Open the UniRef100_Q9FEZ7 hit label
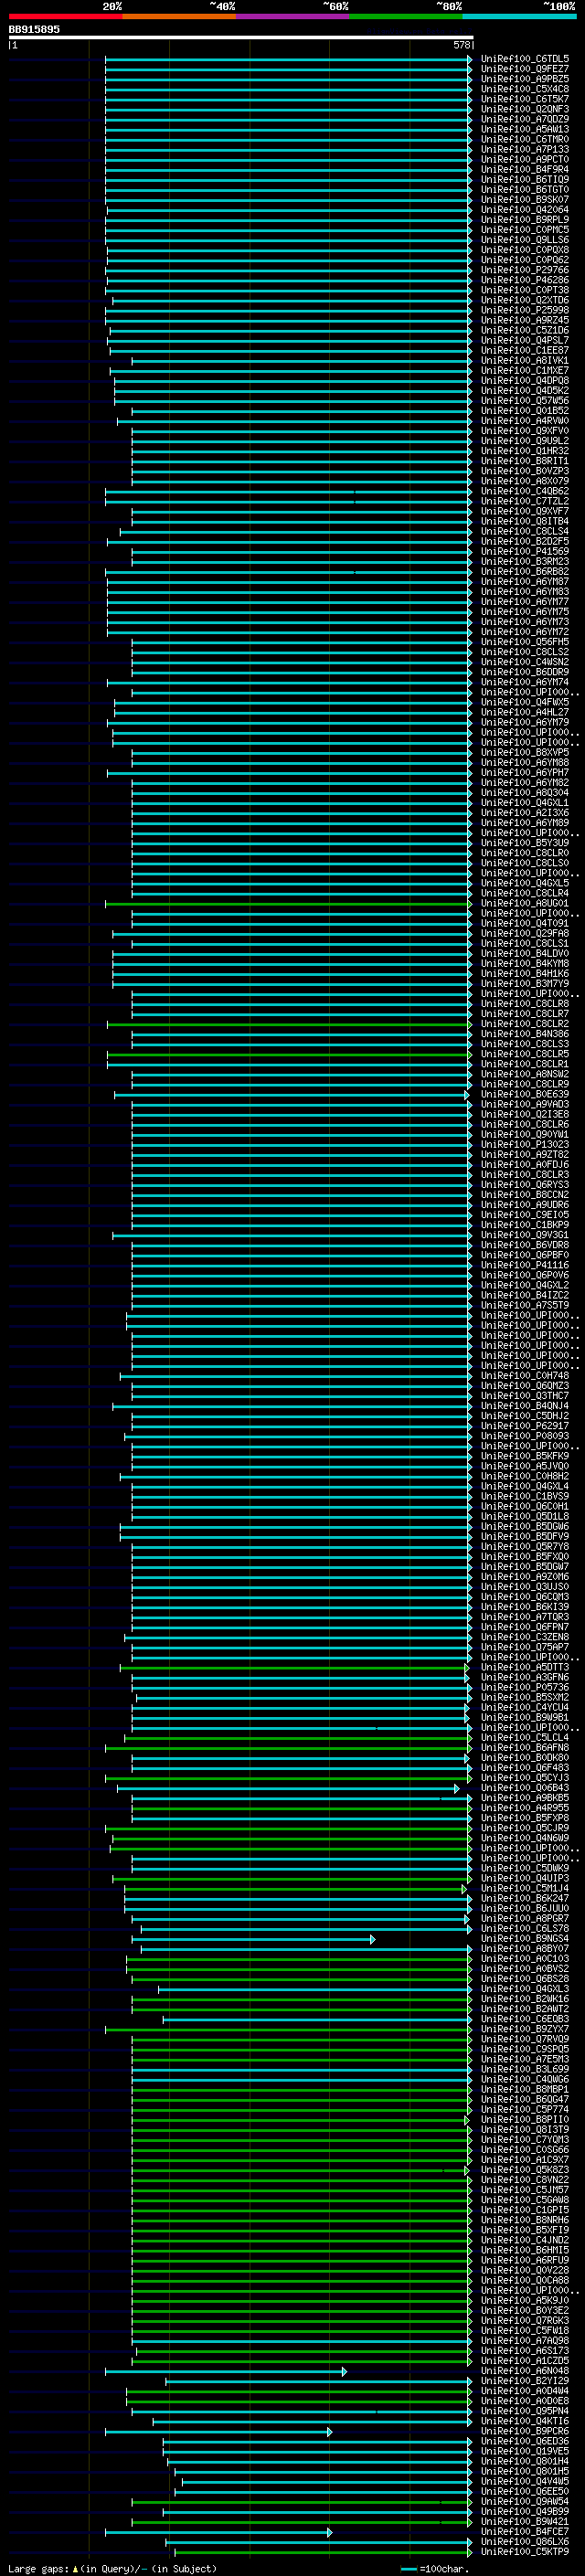 [x=525, y=69]
